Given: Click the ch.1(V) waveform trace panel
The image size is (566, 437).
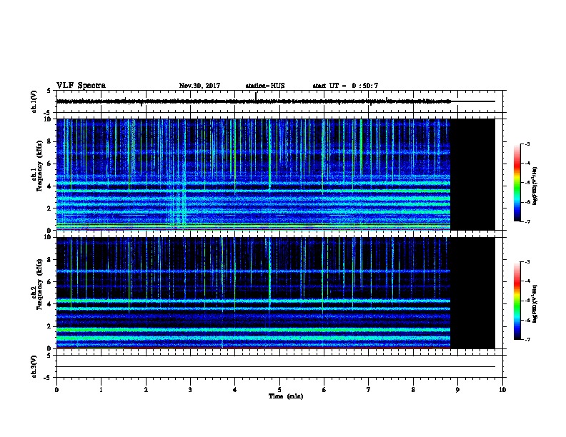Looking at the screenshot, I should click(281, 101).
